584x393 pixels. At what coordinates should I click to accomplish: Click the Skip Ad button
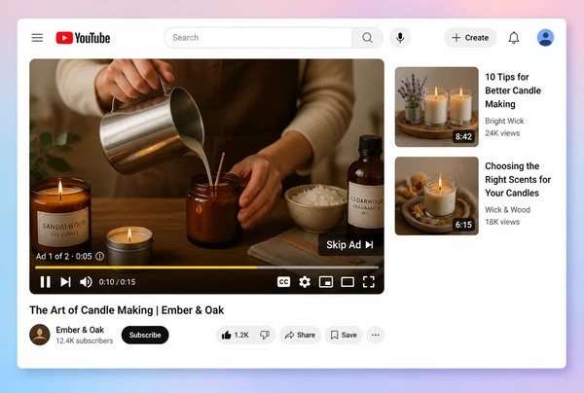[350, 244]
